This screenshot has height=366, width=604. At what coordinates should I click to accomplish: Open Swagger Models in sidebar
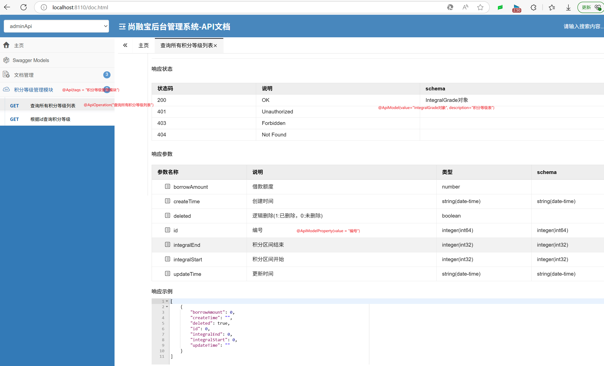tap(31, 60)
